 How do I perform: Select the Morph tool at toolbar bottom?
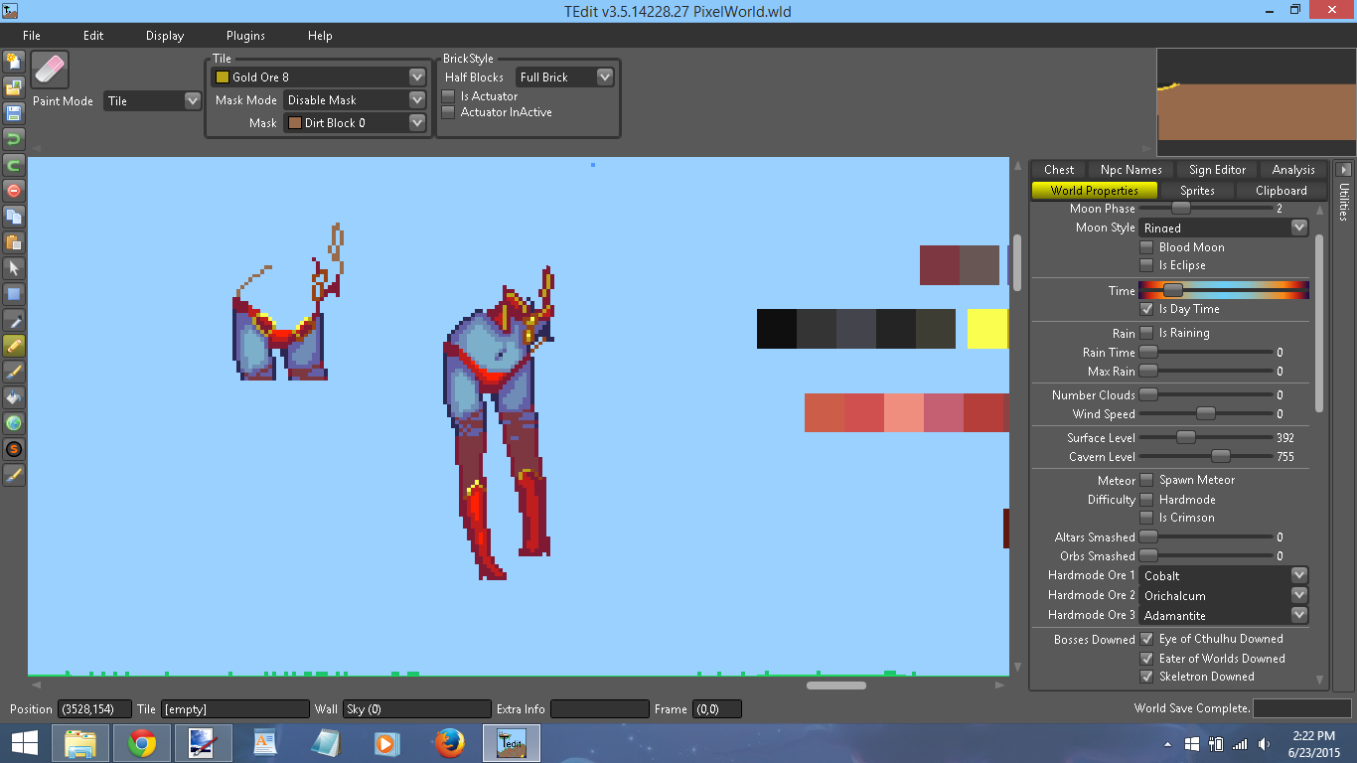pos(14,475)
